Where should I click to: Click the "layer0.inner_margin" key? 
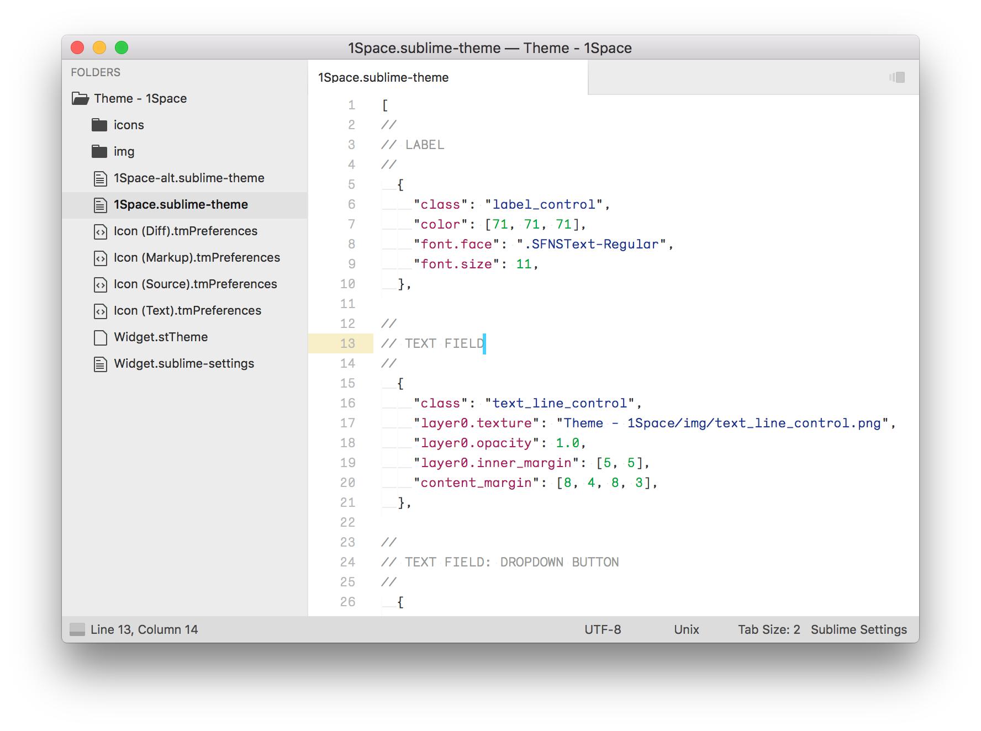[x=496, y=463]
